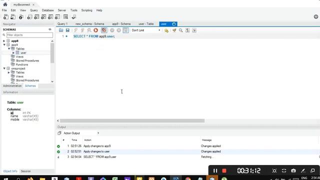
Task: Stop the screen recording
Action: (224, 170)
